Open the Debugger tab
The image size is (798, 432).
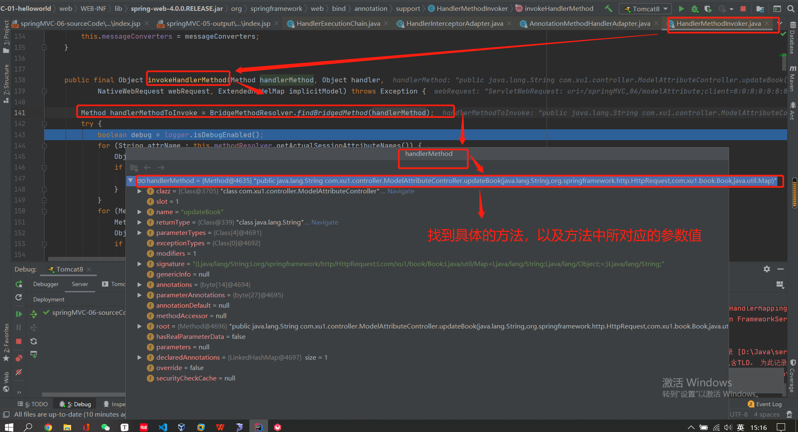tap(46, 284)
